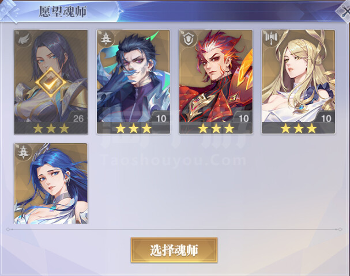The width and height of the screenshot is (350, 276).
Task: Click the gate class icon on blonde woman's card
Action: pos(271,39)
